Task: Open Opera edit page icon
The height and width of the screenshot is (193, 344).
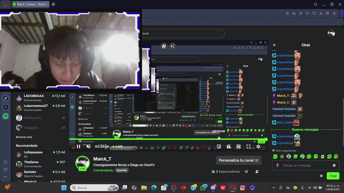Action: [287, 13]
